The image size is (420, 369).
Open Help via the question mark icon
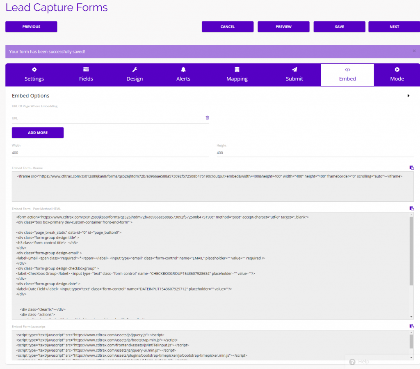(x=352, y=362)
